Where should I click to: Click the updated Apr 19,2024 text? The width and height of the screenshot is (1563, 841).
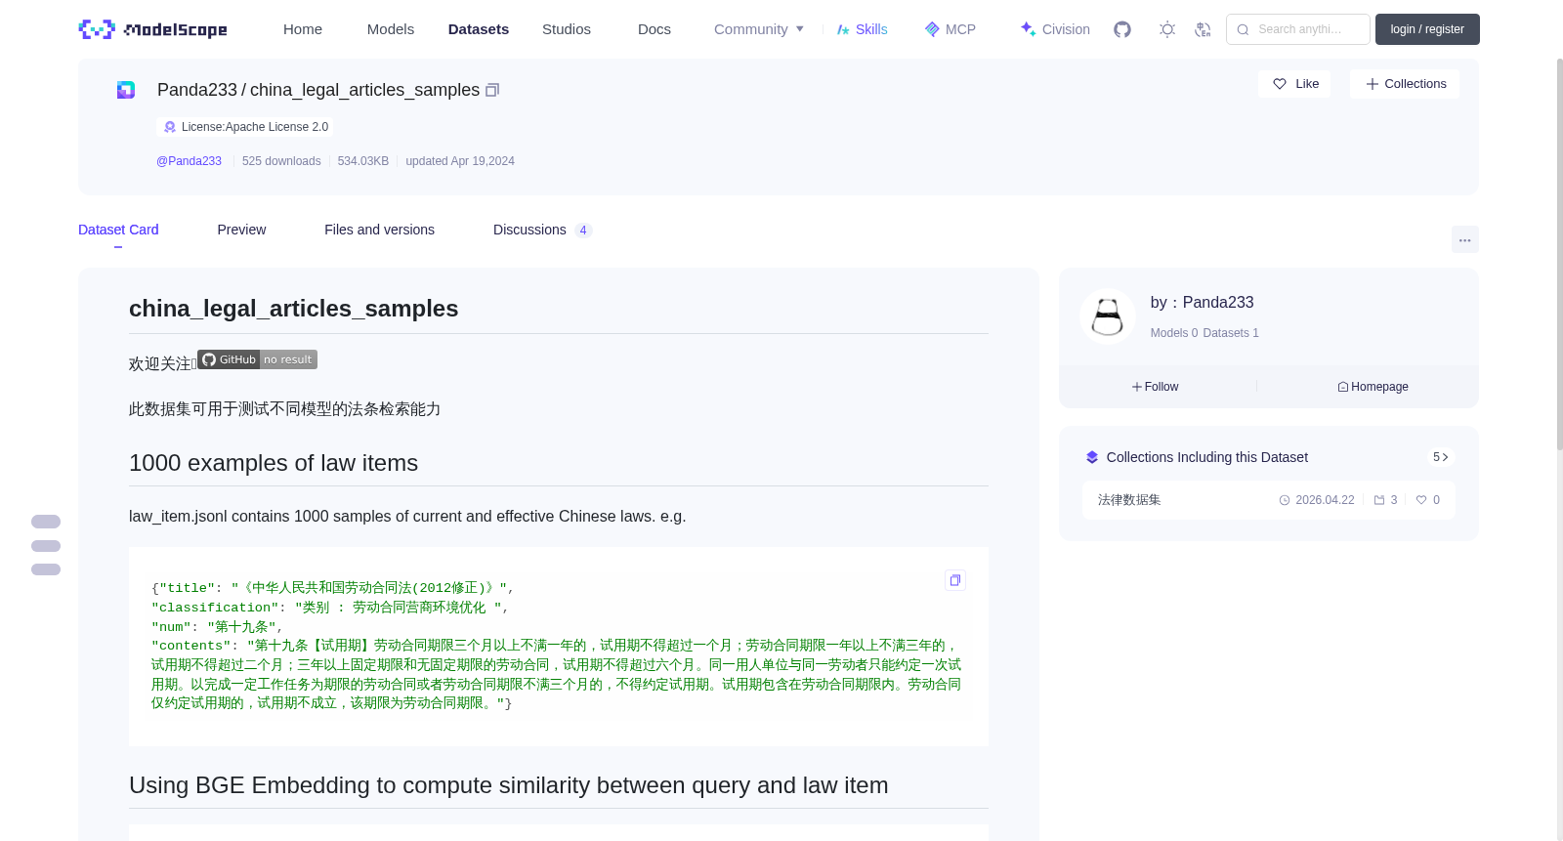[460, 161]
